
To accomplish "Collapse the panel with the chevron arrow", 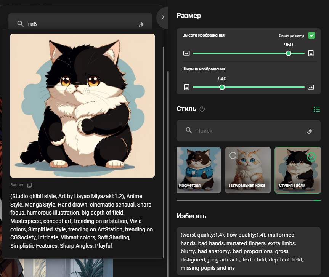I will [x=163, y=17].
